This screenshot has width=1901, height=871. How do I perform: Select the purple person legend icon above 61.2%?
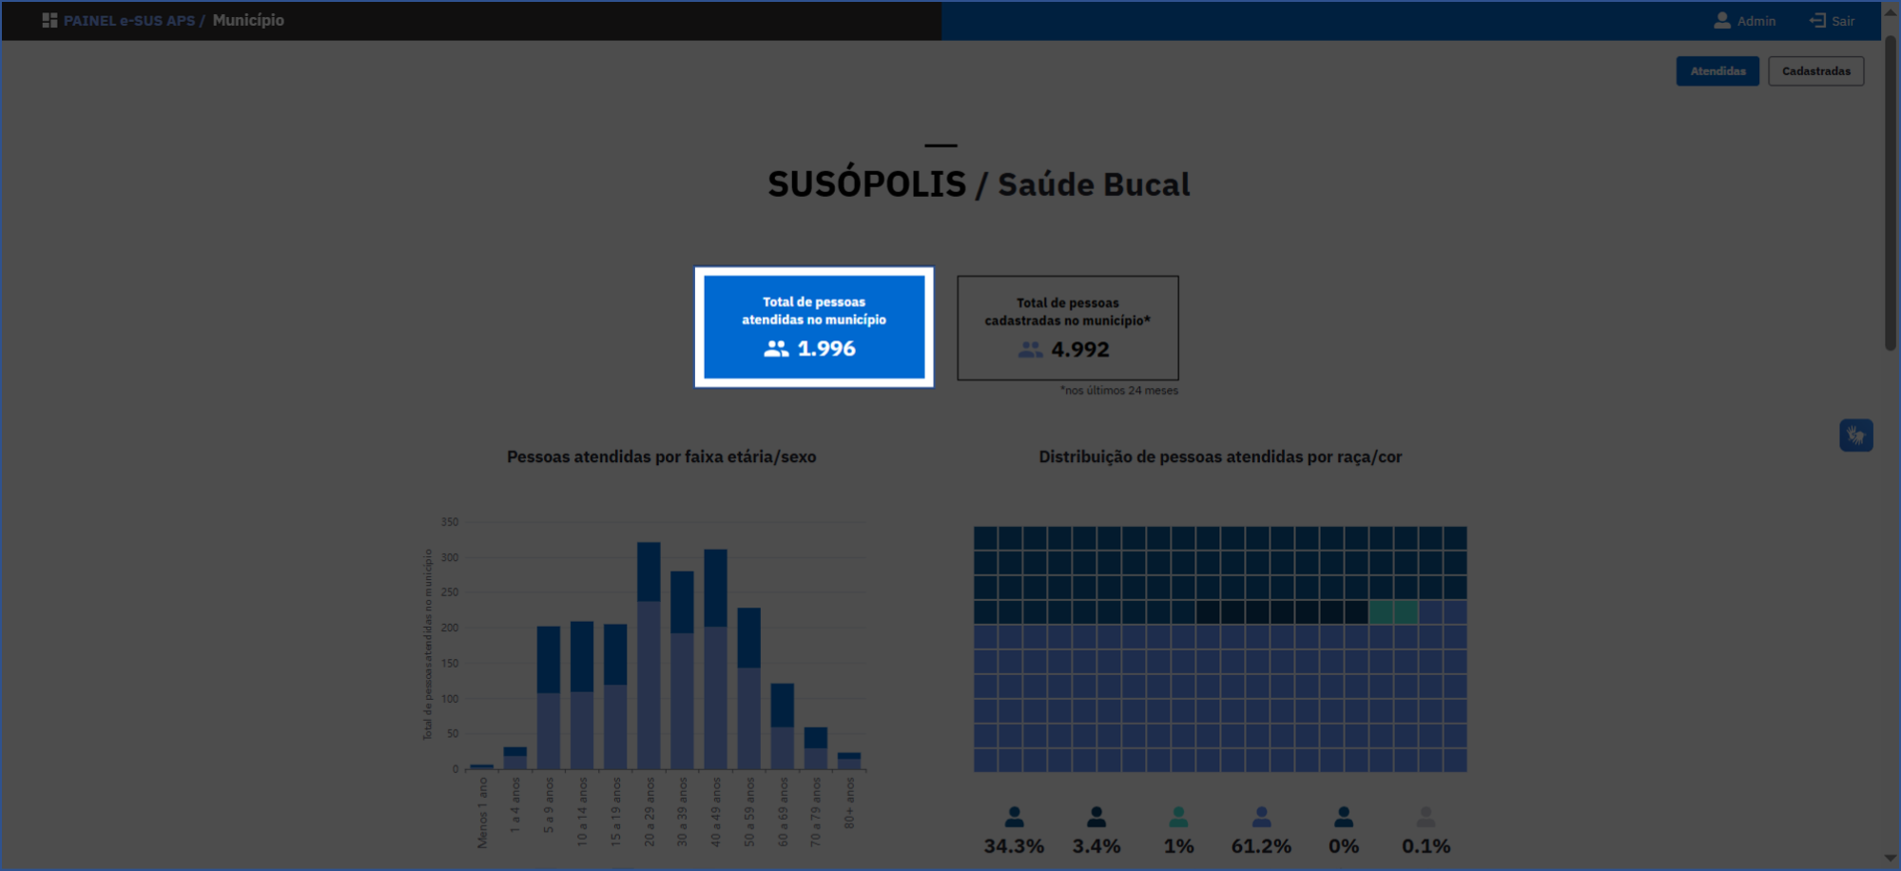[x=1261, y=816]
